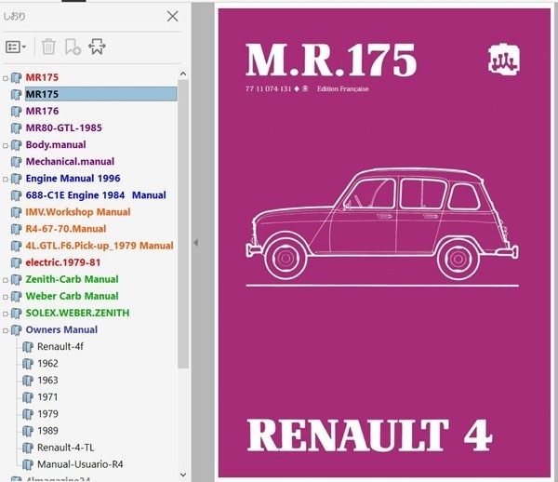Click the M.R.175 title on the cover page
The width and height of the screenshot is (558, 482).
point(331,60)
